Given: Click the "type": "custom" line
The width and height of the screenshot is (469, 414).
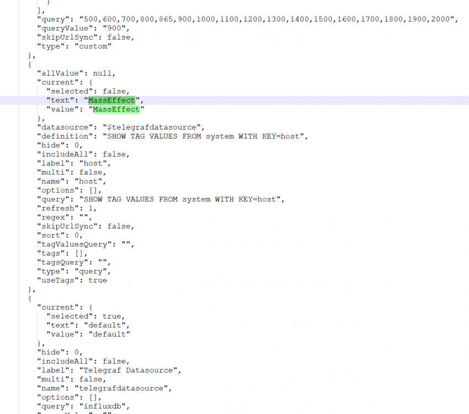Looking at the screenshot, I should click(x=74, y=46).
